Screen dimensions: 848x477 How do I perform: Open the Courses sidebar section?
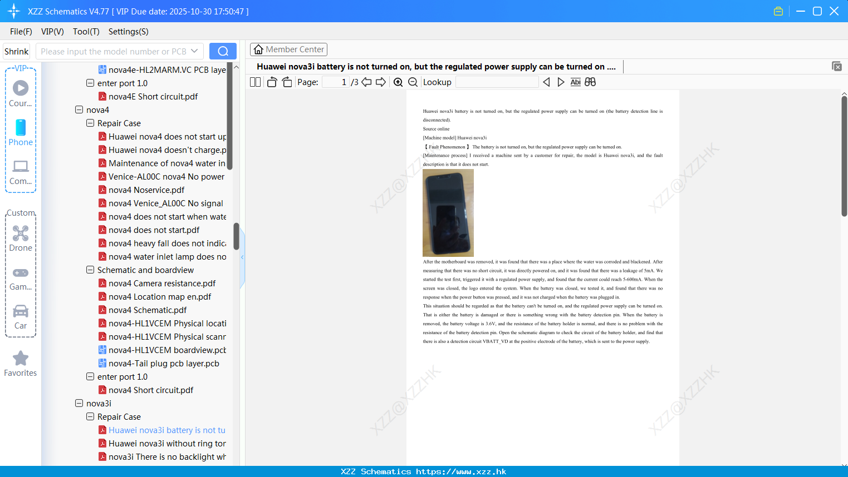(x=21, y=93)
